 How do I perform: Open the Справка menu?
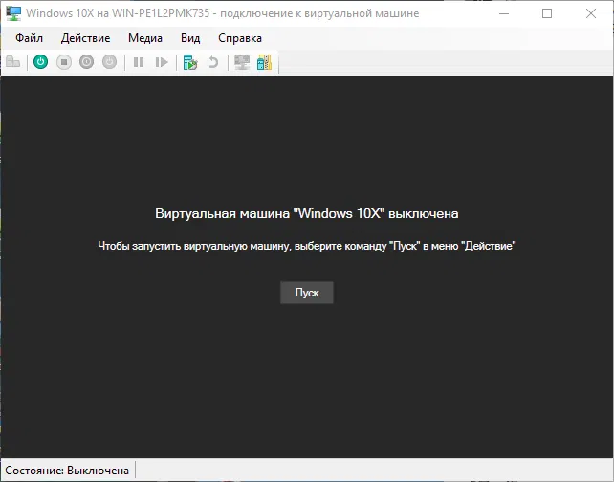[240, 38]
